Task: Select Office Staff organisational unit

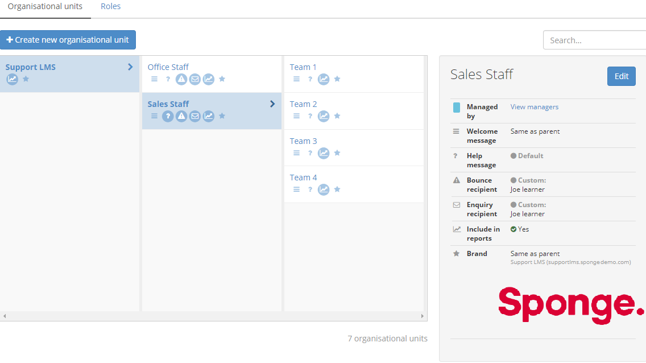Action: tap(168, 67)
